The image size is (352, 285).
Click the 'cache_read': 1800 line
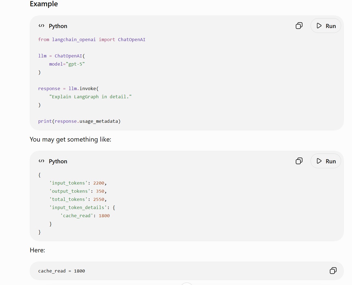(85, 216)
